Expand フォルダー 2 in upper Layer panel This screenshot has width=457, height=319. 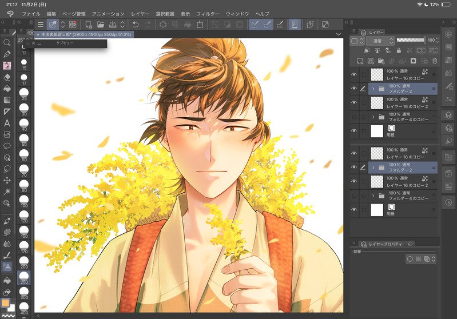click(373, 89)
